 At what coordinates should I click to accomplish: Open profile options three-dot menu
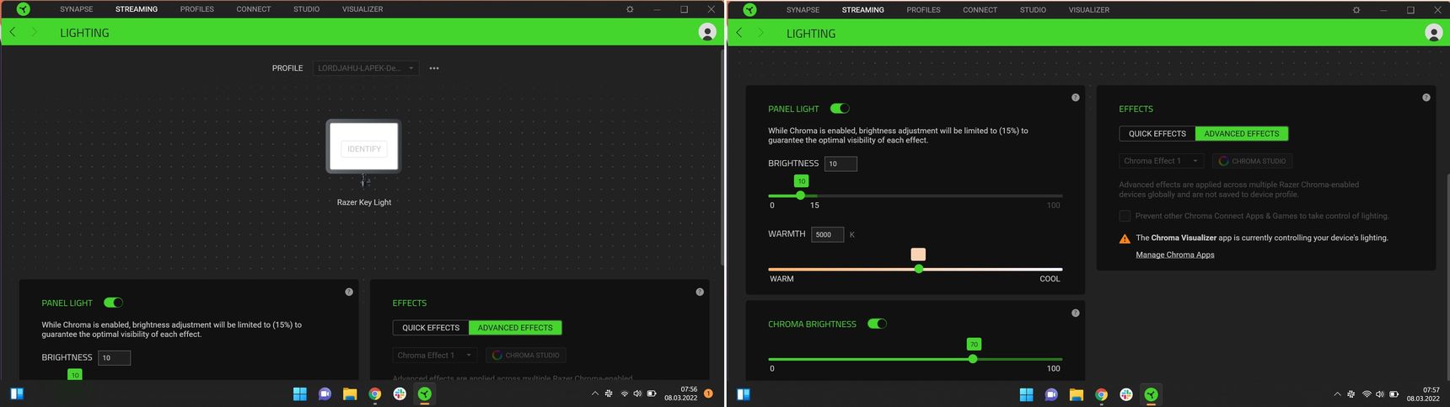[x=434, y=68]
